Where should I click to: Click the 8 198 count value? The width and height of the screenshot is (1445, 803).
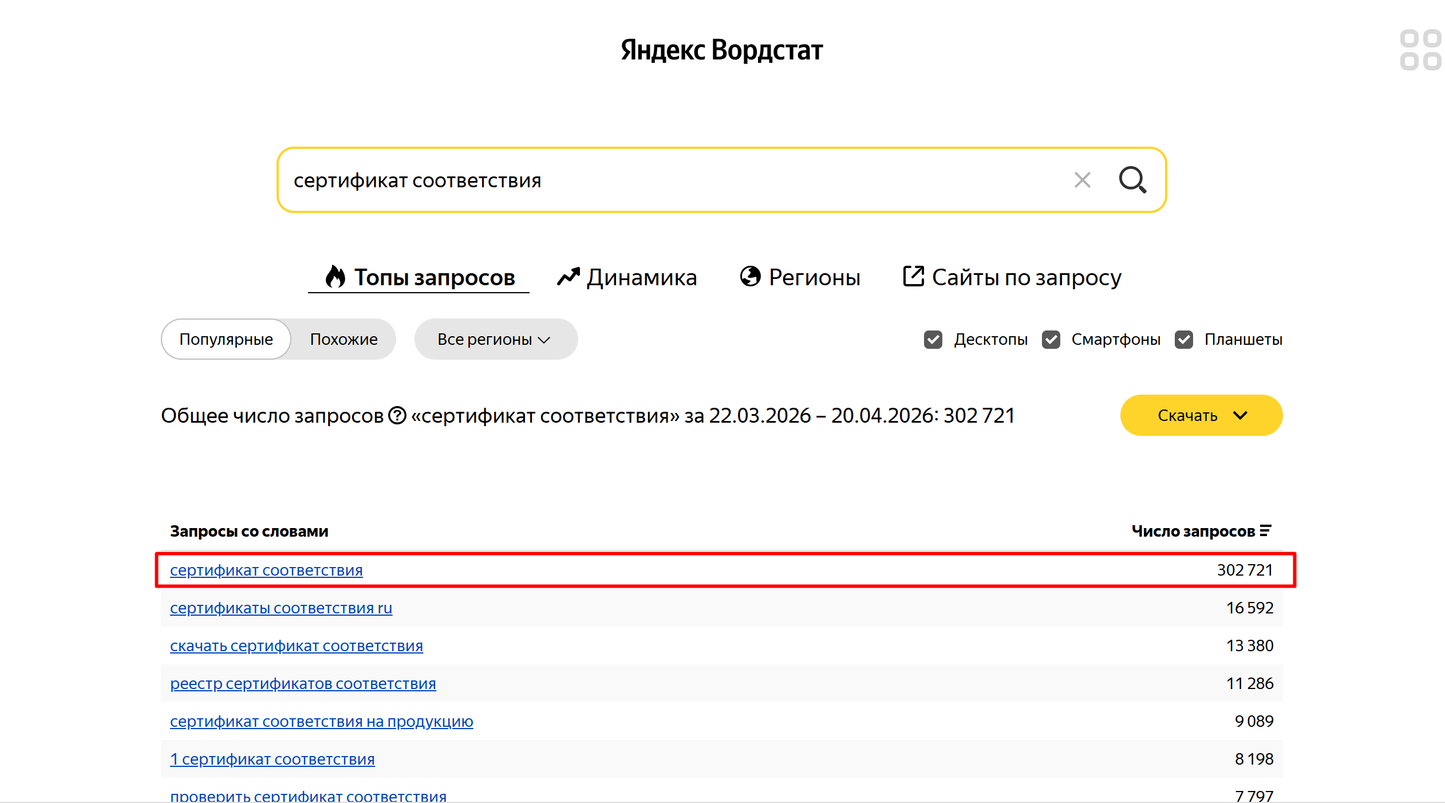point(1254,759)
